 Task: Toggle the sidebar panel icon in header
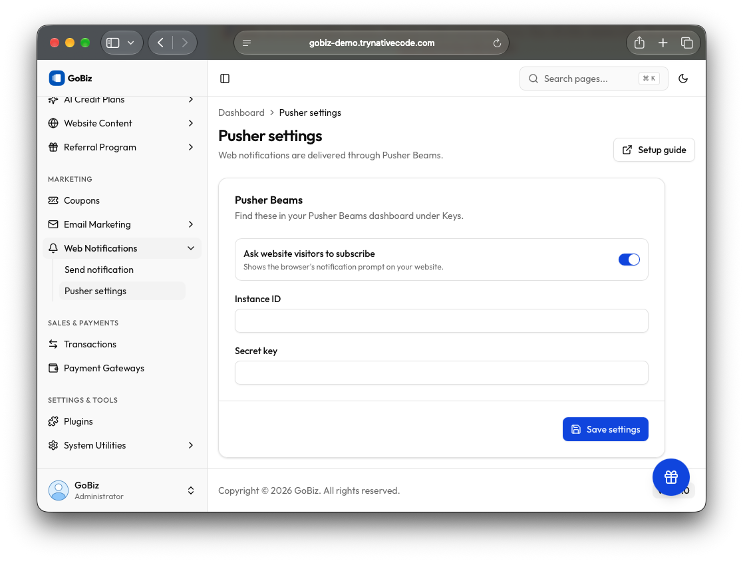point(225,79)
